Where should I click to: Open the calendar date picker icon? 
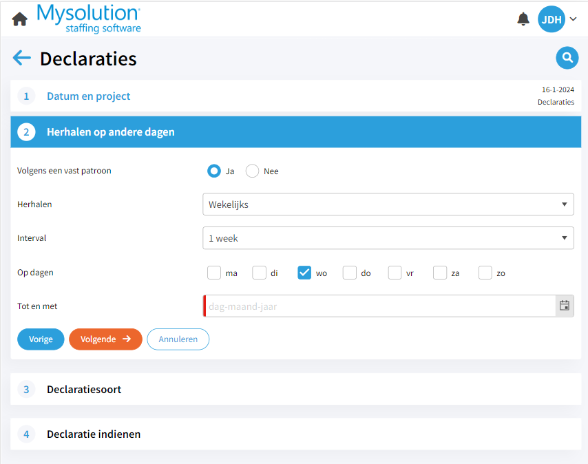pyautogui.click(x=565, y=306)
